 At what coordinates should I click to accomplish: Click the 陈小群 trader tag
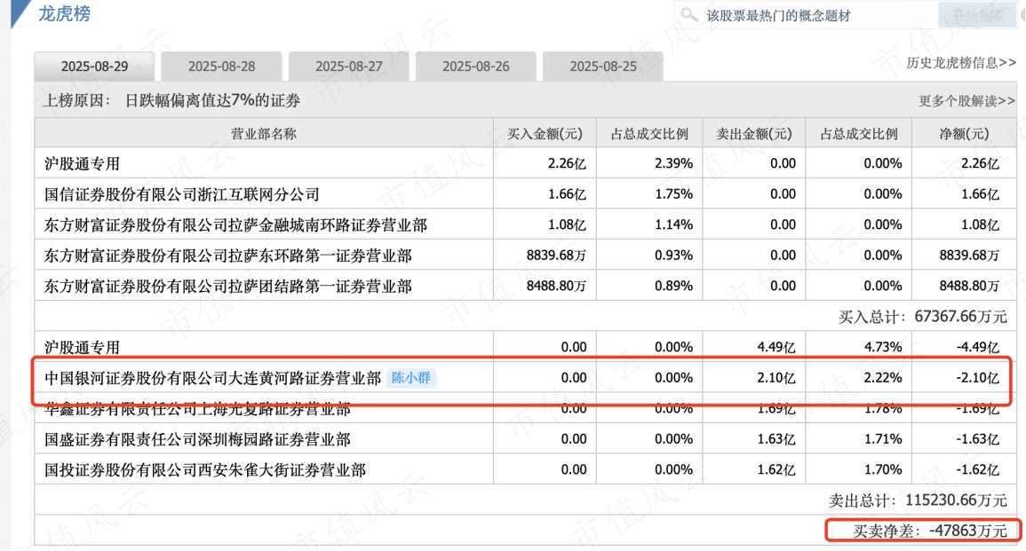pyautogui.click(x=411, y=378)
